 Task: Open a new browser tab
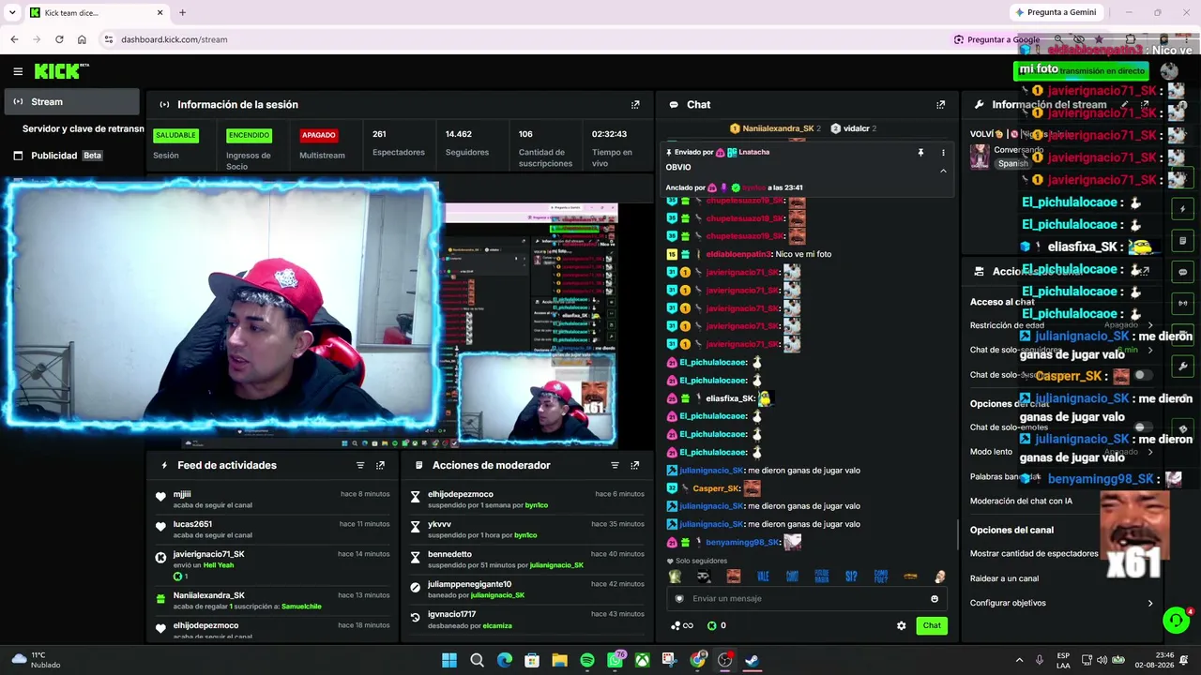coord(182,12)
